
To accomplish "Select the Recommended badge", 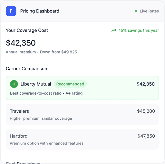I will pyautogui.click(x=70, y=84).
